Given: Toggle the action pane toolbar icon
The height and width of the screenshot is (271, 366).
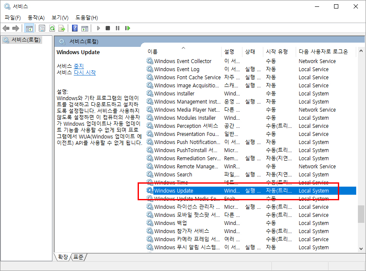Looking at the screenshot, I should [85, 29].
